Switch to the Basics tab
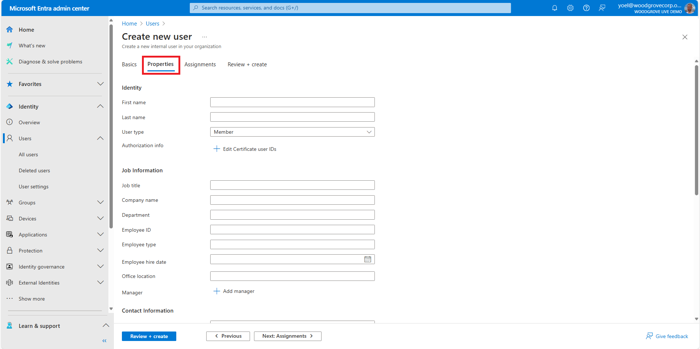700x349 pixels. coord(129,64)
